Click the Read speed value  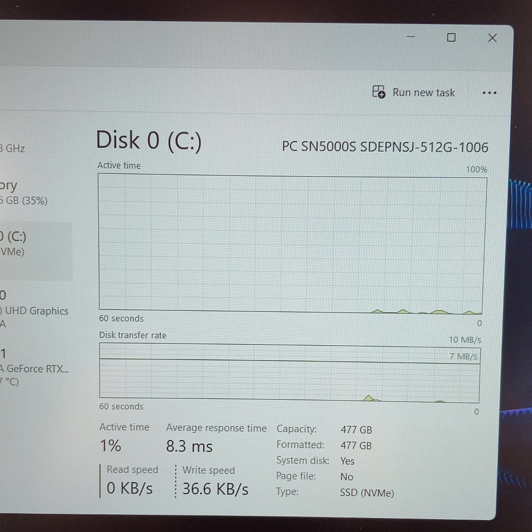(x=129, y=488)
